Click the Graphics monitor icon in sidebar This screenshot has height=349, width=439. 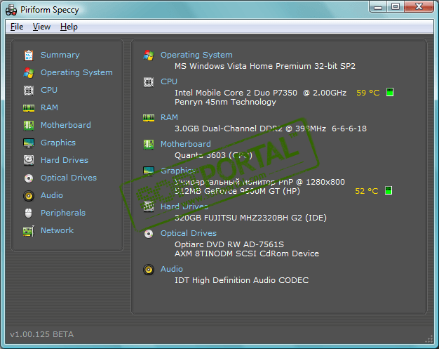click(29, 143)
